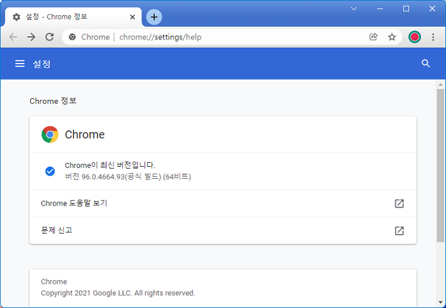Bookmark this page with the star icon
The width and height of the screenshot is (446, 308).
coord(392,37)
